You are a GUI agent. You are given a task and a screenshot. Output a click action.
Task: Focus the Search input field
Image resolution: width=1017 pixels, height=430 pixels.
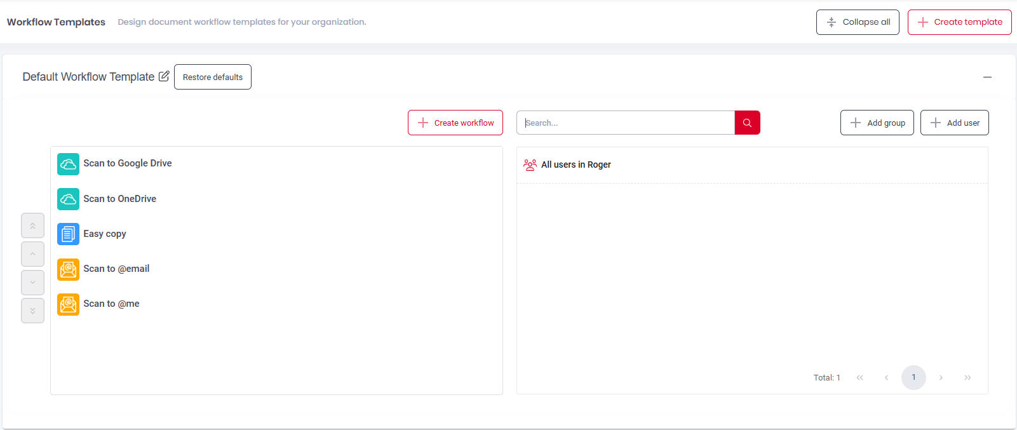626,123
